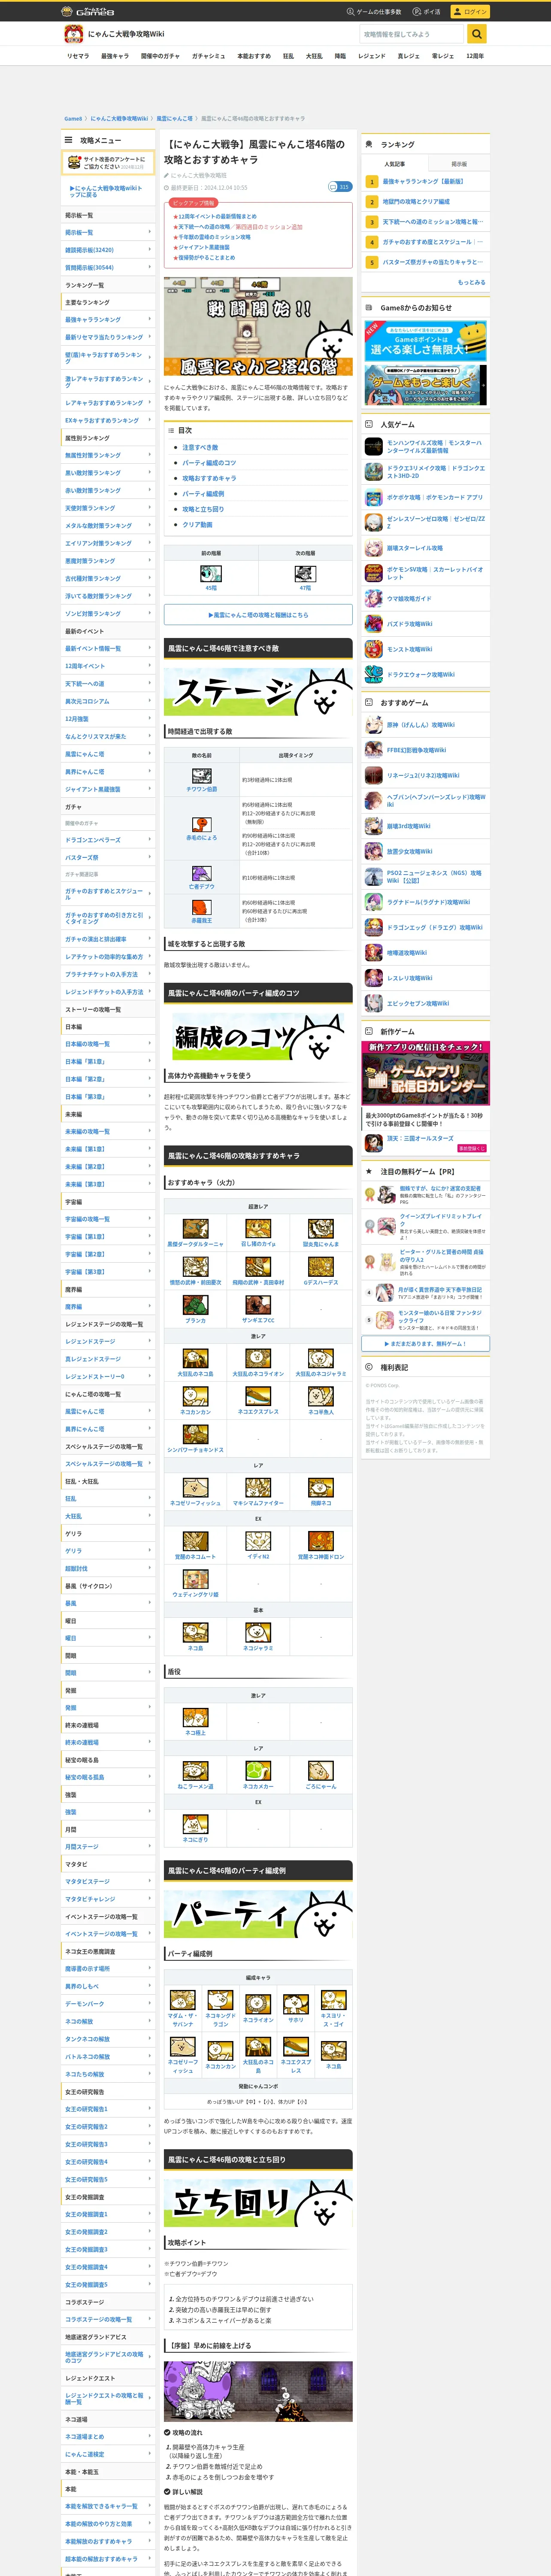Screen dimensions: 551x2576
Task: Open the パーティ編成例 contents link
Action: pos(203,494)
